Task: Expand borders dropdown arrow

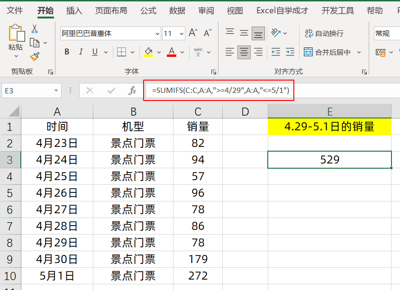Action: [x=132, y=52]
